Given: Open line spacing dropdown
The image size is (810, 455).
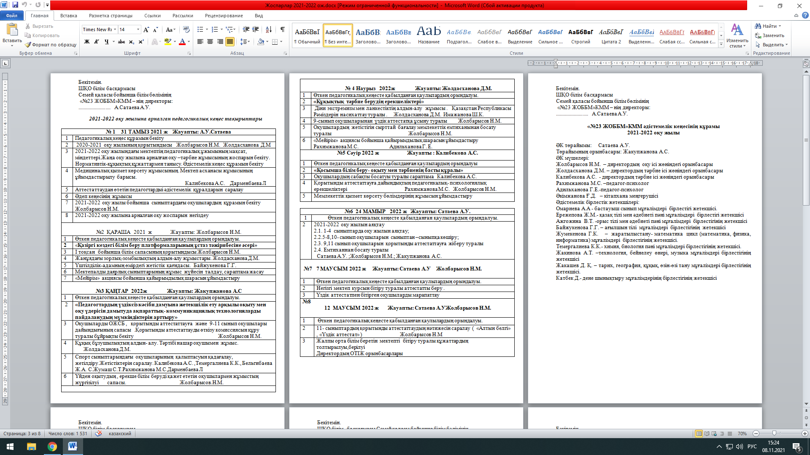Looking at the screenshot, I should pyautogui.click(x=245, y=42).
